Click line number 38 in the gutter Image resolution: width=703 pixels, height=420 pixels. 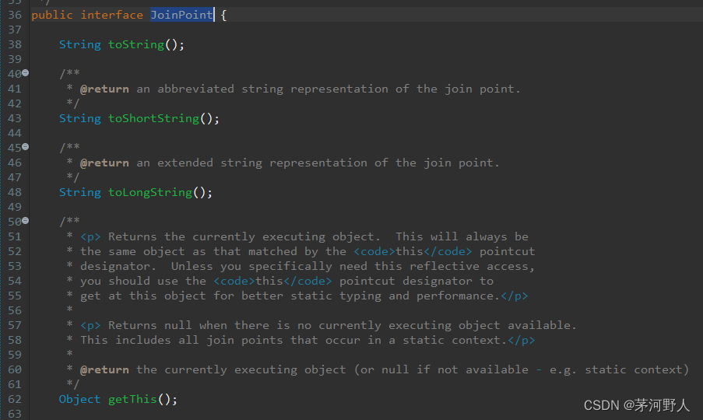point(15,44)
